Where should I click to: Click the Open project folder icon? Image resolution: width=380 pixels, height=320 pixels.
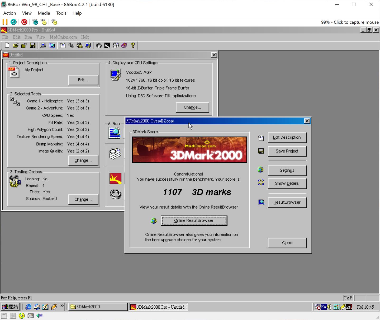pos(16,45)
